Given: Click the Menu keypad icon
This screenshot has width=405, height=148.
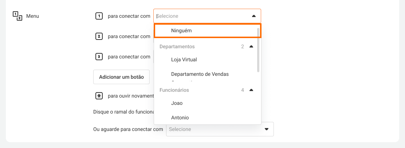Looking at the screenshot, I should (17, 16).
